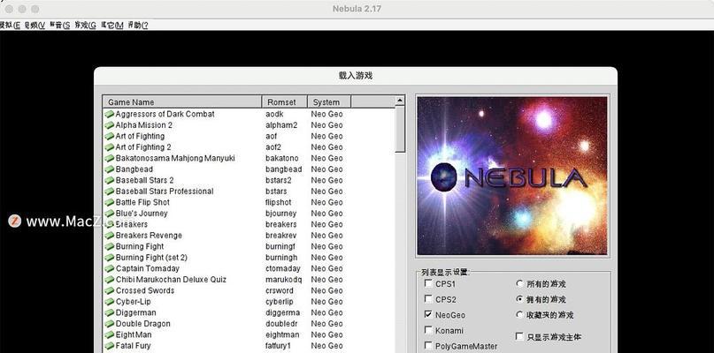The image size is (714, 353).
Task: Click the romset text "cyberlip"
Action: 280,302
